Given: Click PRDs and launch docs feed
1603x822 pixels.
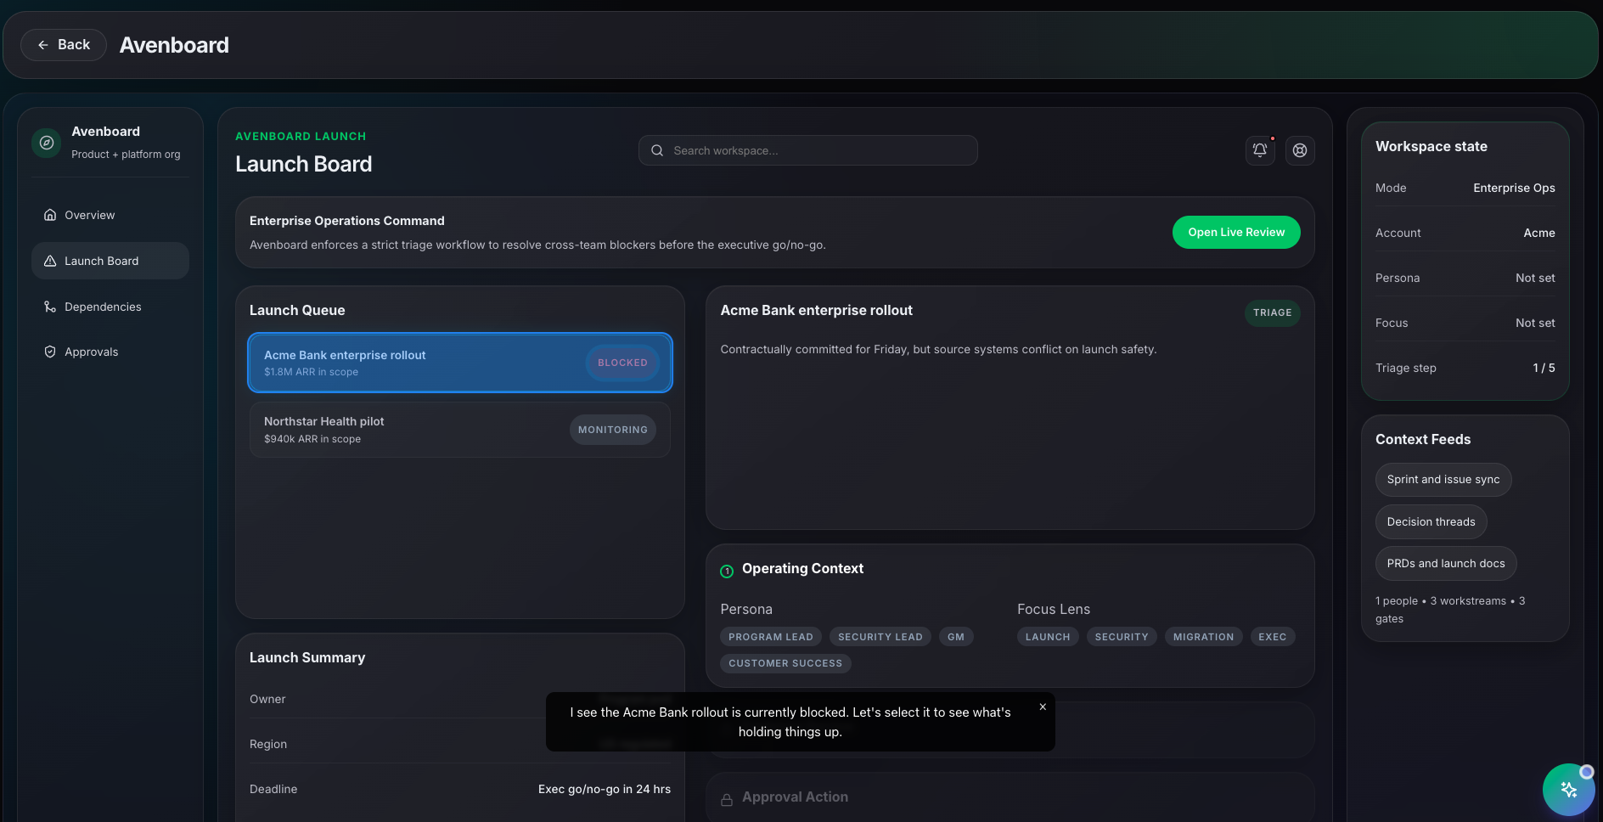Looking at the screenshot, I should click(1446, 563).
